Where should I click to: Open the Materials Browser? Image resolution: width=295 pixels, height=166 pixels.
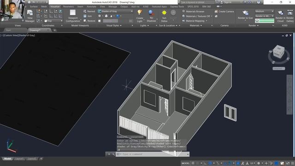193,12
